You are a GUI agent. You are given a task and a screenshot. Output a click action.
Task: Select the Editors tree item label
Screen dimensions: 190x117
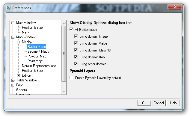27,75
